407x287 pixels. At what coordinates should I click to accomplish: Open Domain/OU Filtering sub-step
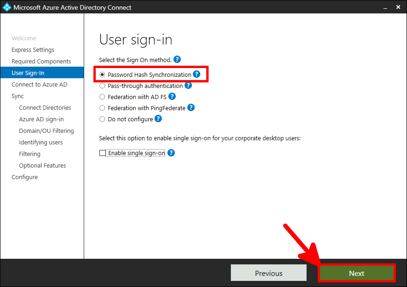click(x=46, y=131)
